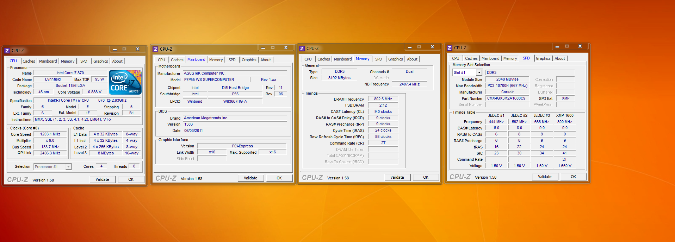Viewport: 675px width, 242px height.
Task: Click the LPCIO W83667HG-A value
Action: (235, 102)
